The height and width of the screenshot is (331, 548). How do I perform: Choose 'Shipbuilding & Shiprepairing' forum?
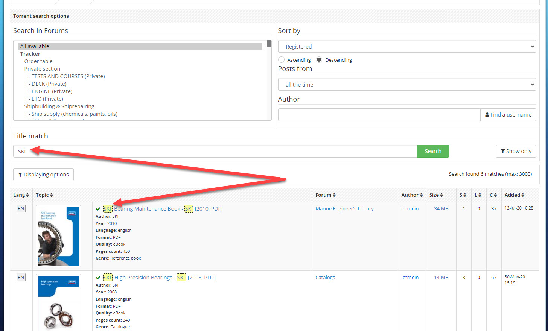pyautogui.click(x=59, y=106)
